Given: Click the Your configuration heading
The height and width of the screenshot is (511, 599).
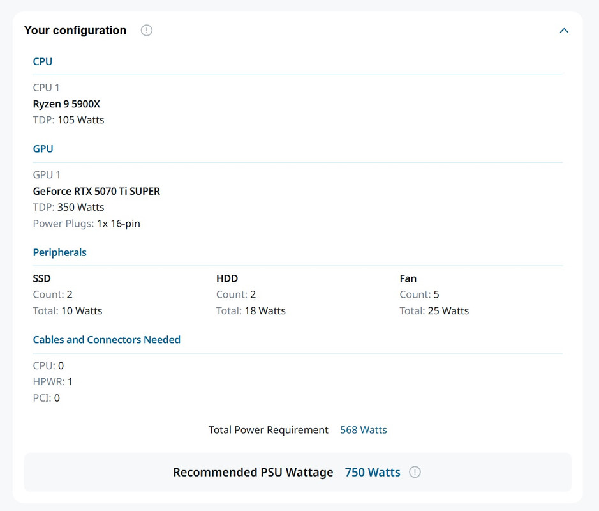Looking at the screenshot, I should (x=75, y=30).
